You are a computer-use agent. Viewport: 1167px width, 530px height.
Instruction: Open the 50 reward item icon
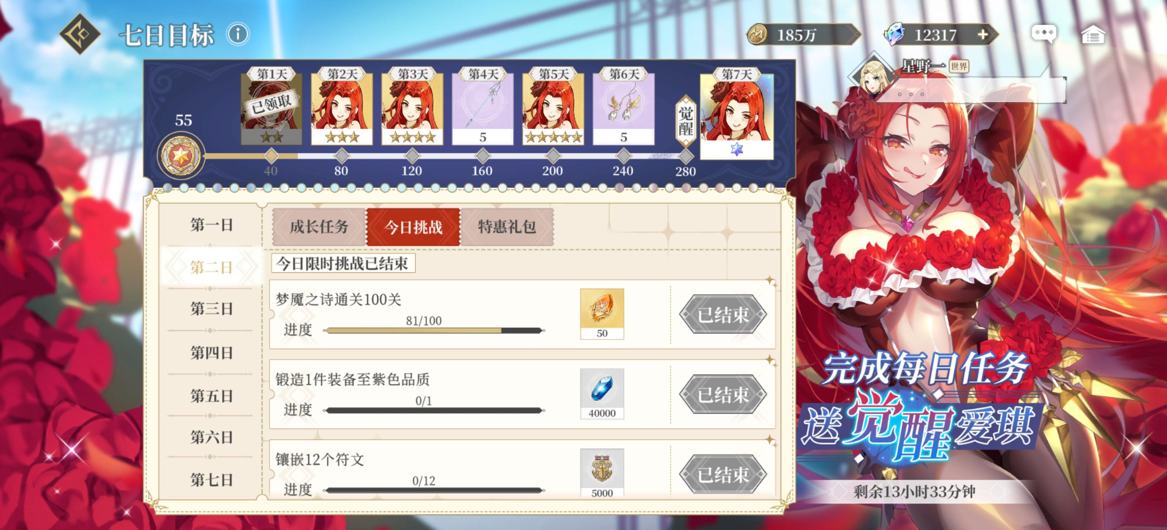coord(602,314)
